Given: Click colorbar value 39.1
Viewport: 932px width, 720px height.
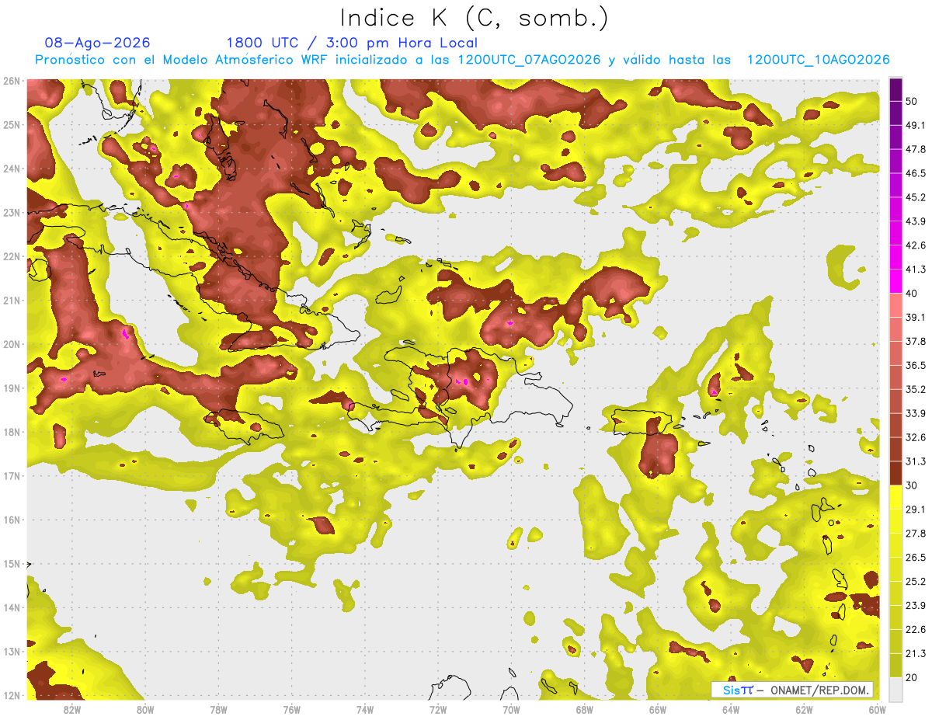Looking at the screenshot, I should tap(916, 317).
